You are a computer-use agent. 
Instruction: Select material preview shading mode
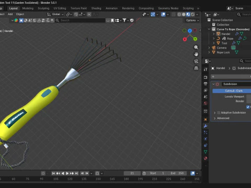(x=188, y=15)
